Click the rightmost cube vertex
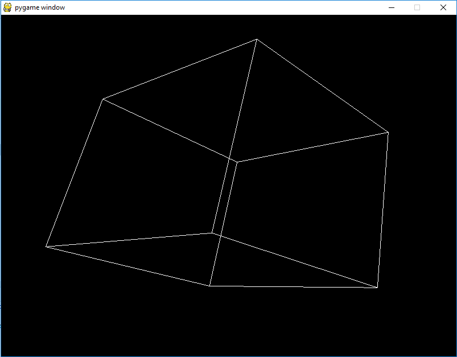Screen dimensions: 457x357 pyautogui.click(x=388, y=132)
